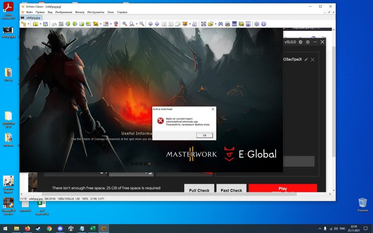Open the Файл menu
This screenshot has width=373, height=233.
tap(29, 12)
